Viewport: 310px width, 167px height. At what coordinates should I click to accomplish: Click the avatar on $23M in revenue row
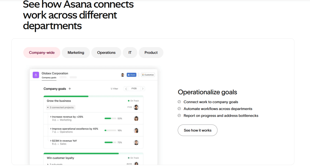click(x=136, y=143)
